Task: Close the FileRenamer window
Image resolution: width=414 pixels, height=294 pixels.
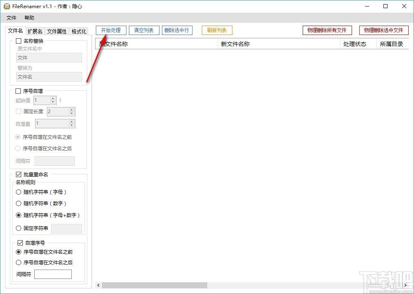Action: [x=404, y=7]
